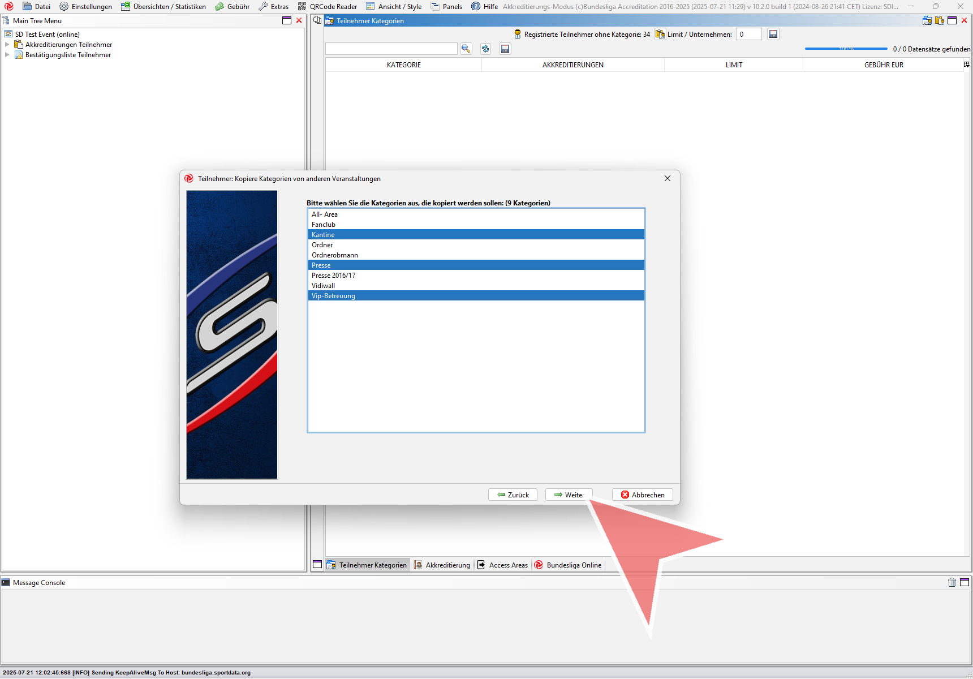Select Presse 2016/17 in category list
The height and width of the screenshot is (679, 973).
[x=476, y=275]
